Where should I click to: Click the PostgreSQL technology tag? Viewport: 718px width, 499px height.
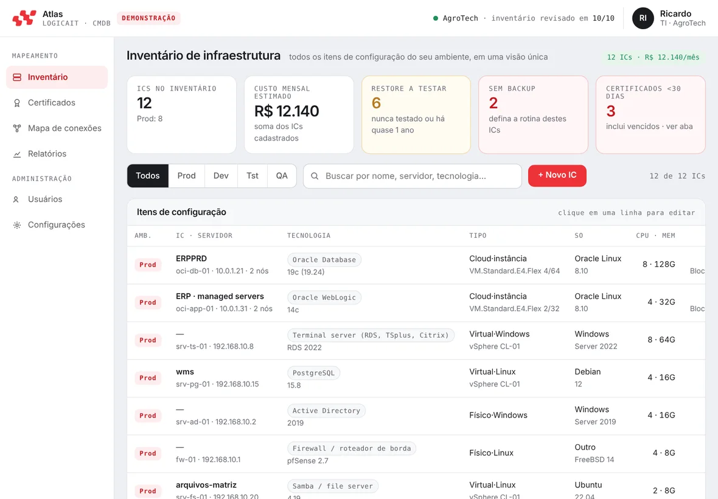point(313,372)
